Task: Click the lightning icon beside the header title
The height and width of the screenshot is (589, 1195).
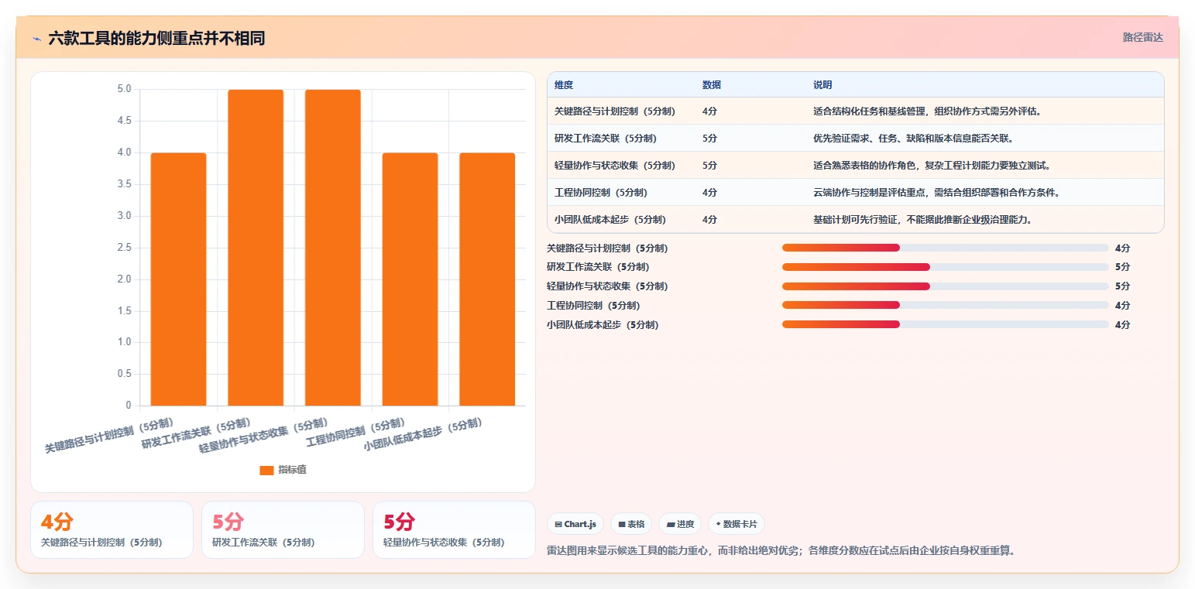Action: click(36, 39)
